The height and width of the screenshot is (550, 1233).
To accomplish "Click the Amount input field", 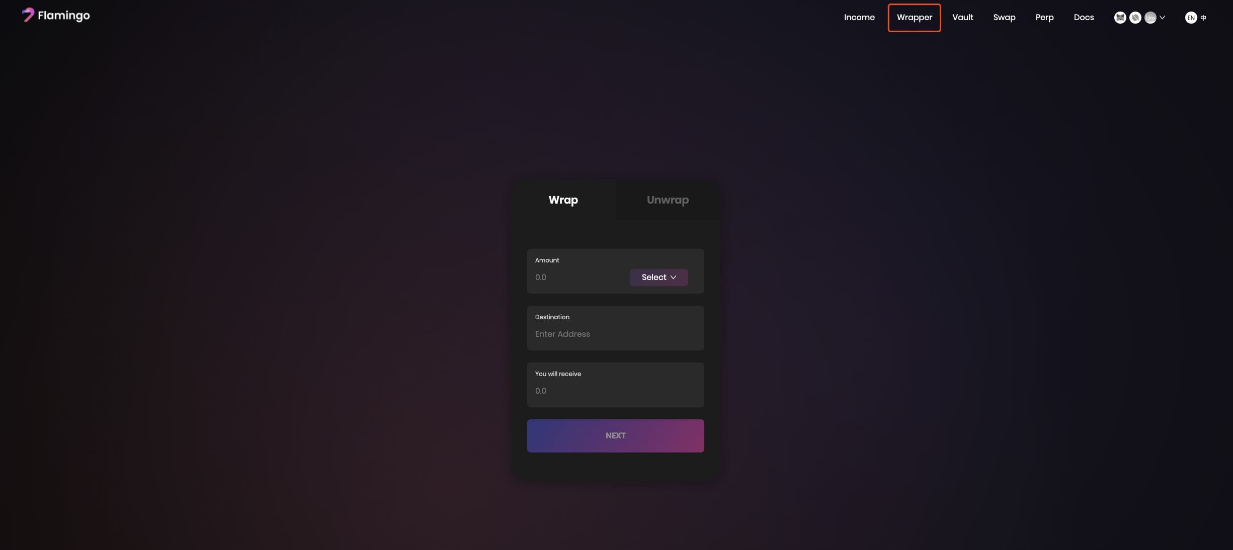I will (x=574, y=278).
